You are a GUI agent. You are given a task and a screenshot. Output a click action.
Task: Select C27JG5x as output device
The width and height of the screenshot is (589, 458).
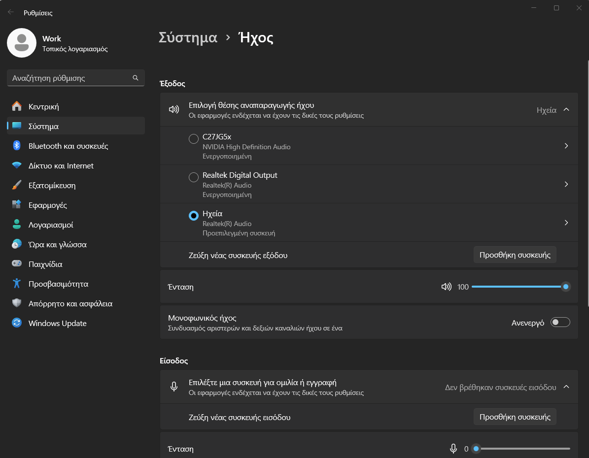click(x=194, y=139)
